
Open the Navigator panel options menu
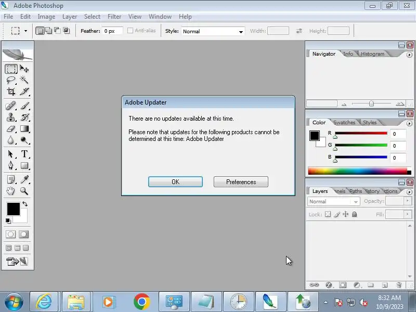click(x=409, y=55)
